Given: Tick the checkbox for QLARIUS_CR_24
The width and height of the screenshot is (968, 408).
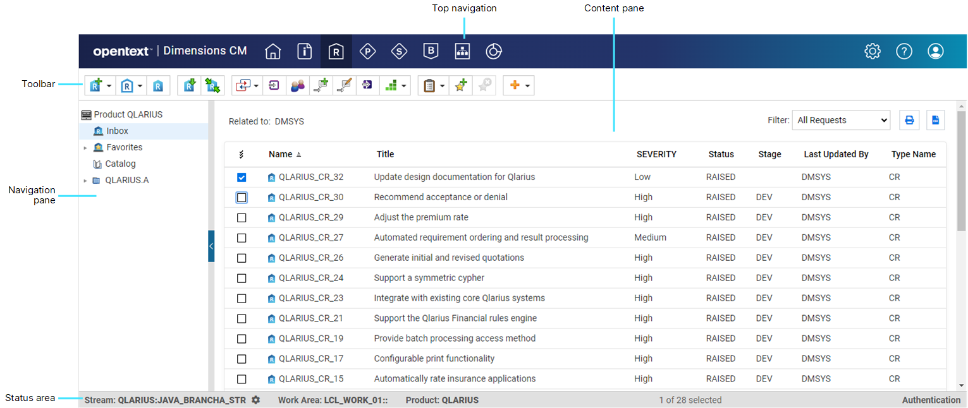Looking at the screenshot, I should coord(242,279).
